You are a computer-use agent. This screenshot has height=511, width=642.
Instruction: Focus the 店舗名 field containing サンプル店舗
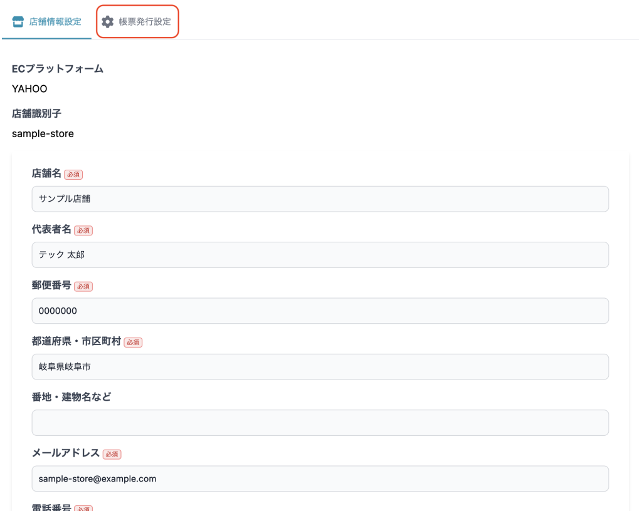click(x=320, y=199)
